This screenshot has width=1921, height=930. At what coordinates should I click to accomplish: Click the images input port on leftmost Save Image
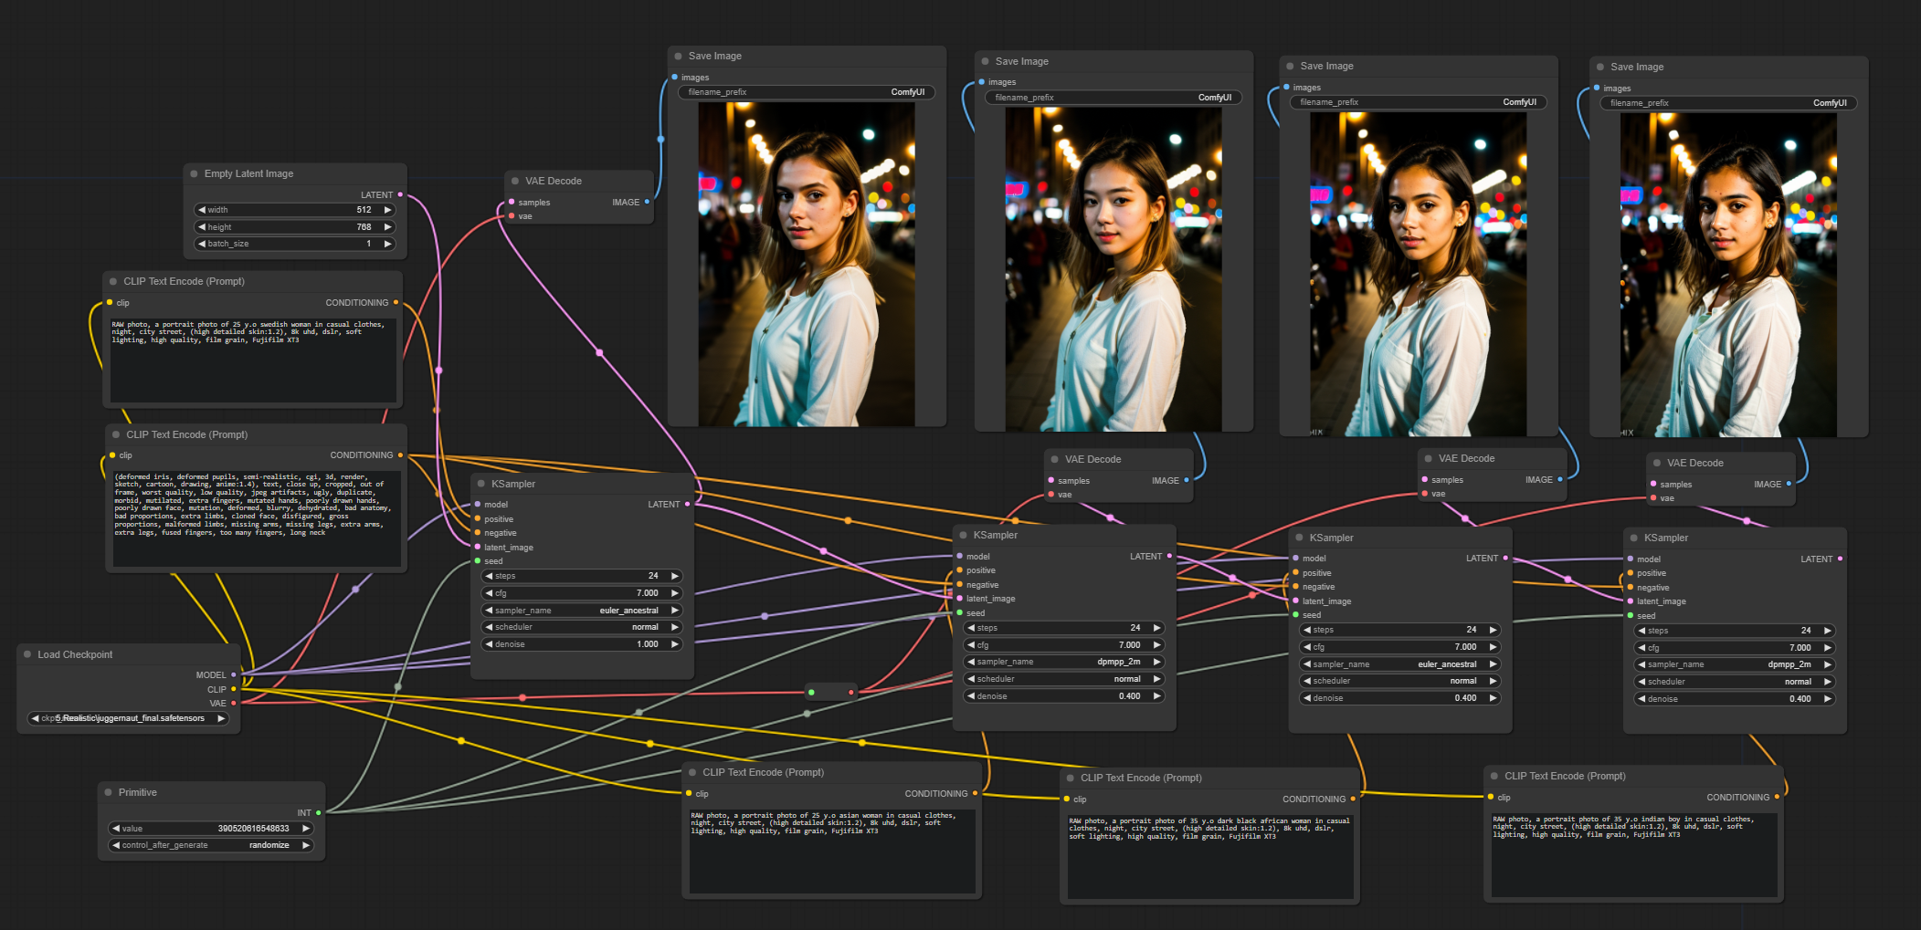point(676,78)
